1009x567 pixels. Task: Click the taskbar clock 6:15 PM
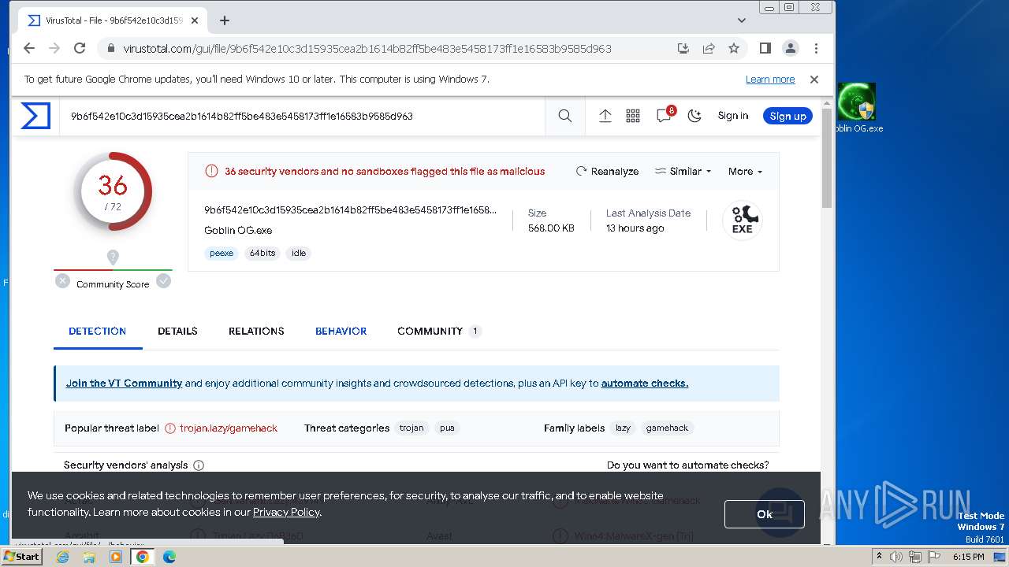pyautogui.click(x=968, y=557)
